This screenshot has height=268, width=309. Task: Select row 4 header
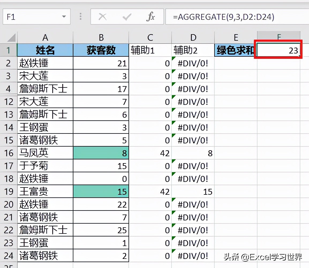point(9,89)
